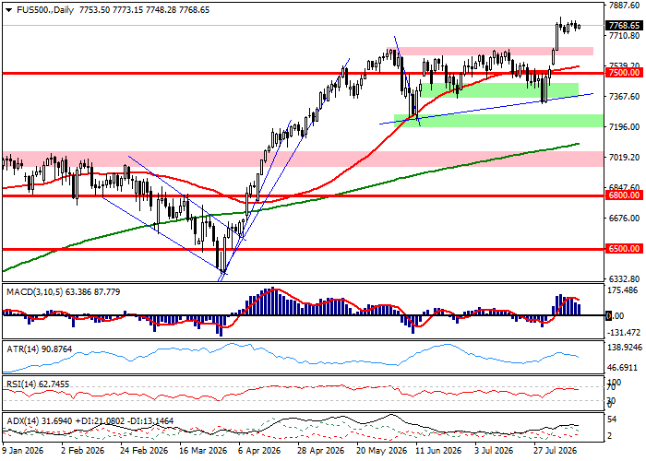Click the 9 Jan 2026 date label

pos(22,450)
